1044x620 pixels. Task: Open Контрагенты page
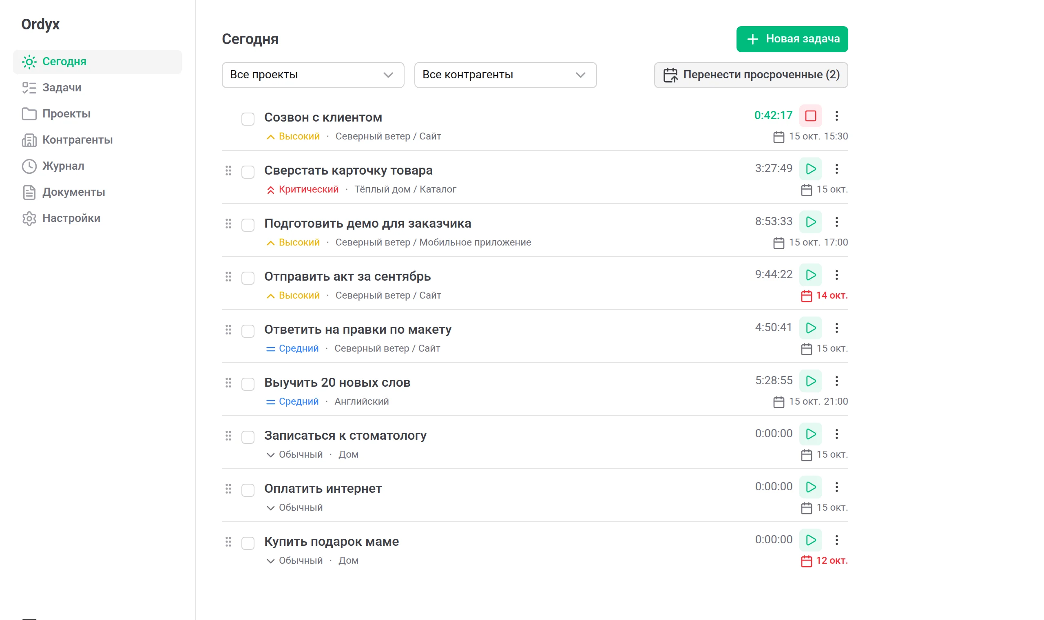click(97, 140)
